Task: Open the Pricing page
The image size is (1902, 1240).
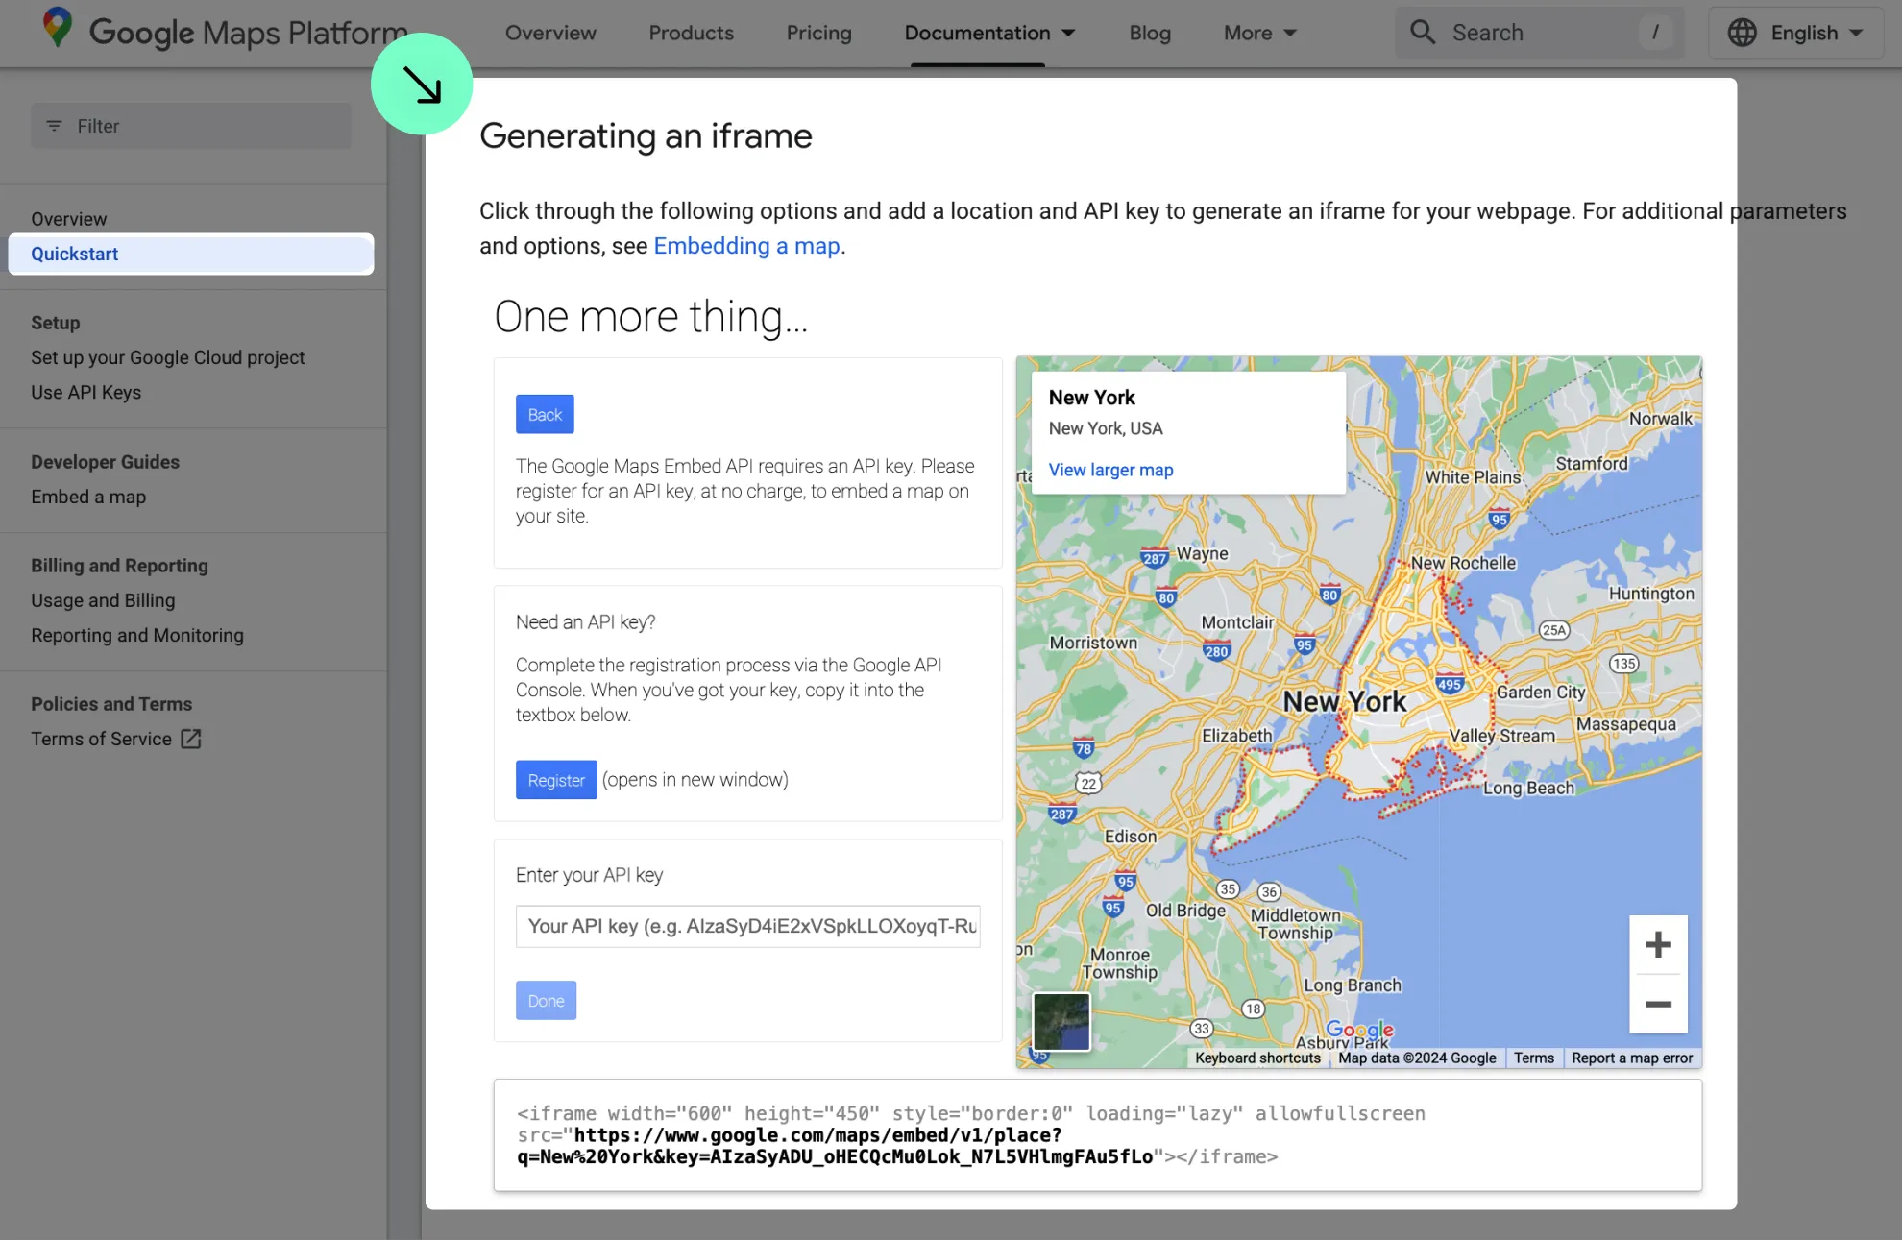Action: point(818,33)
